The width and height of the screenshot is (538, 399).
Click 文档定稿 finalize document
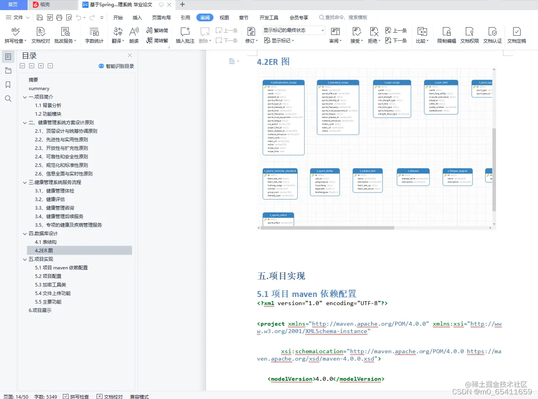pos(517,35)
